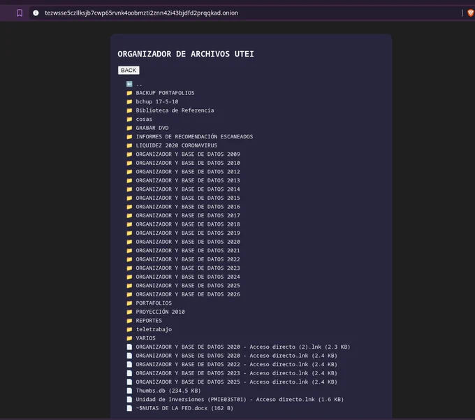
Task: Click file icon for 2020 Acceso directo (2).lnk
Action: 129,347
